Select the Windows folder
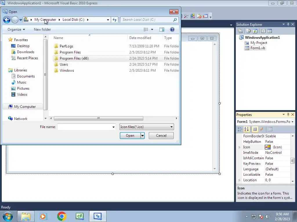This screenshot has height=222, width=297. coord(67,71)
